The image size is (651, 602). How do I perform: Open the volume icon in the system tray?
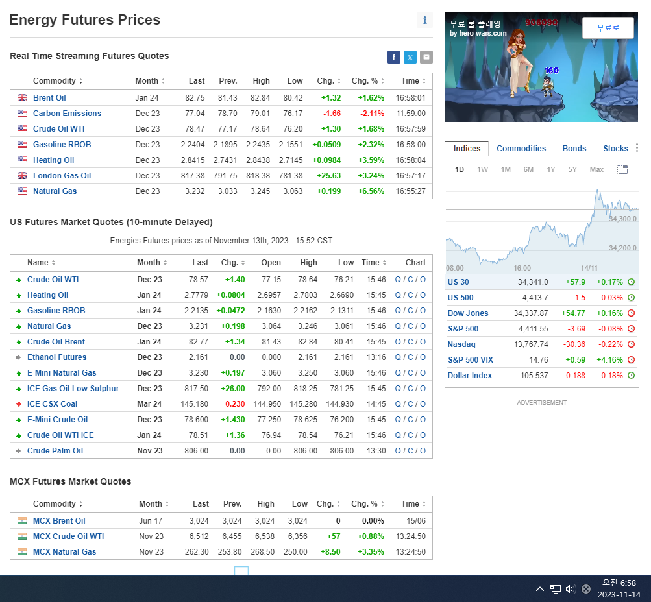click(x=571, y=589)
